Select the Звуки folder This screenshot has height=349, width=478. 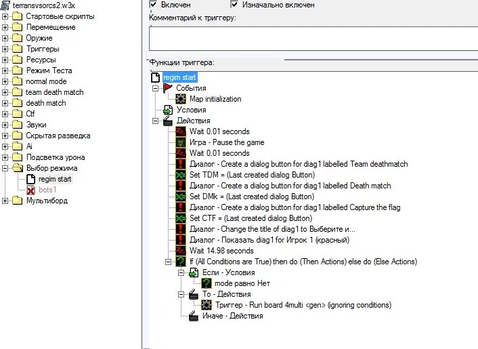click(x=37, y=125)
